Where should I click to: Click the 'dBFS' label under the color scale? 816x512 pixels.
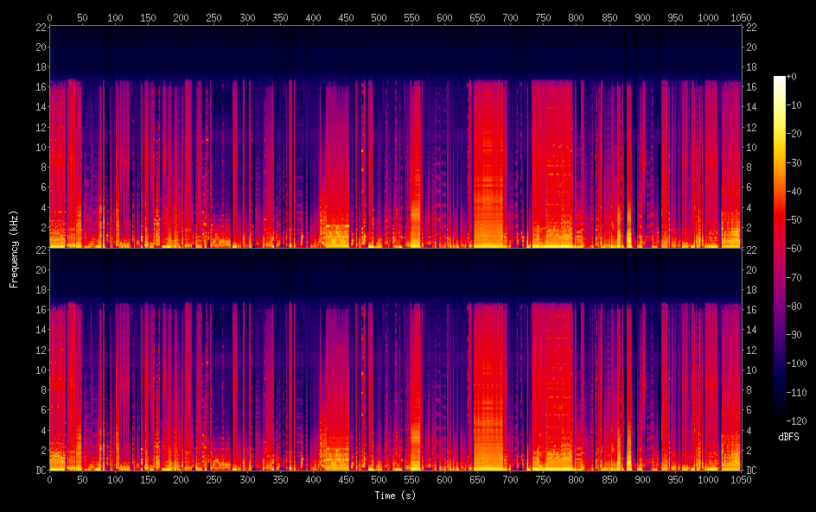point(788,438)
